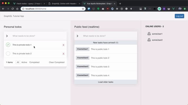Click the black cloud extension icon
Viewport: 188px width, 105px height.
pyautogui.click(x=155, y=9)
